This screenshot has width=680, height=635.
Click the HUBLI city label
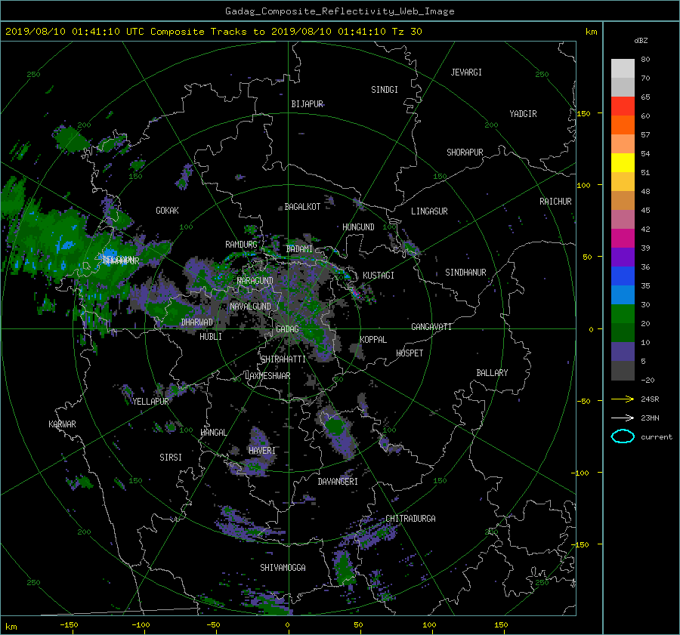pyautogui.click(x=211, y=337)
